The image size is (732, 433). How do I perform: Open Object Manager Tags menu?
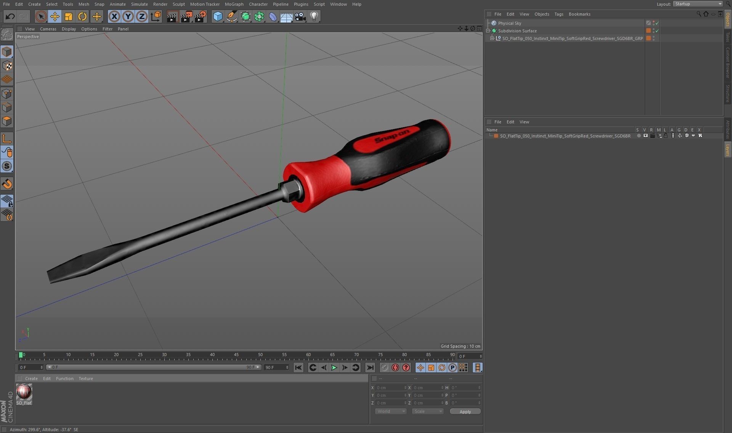[x=559, y=14]
